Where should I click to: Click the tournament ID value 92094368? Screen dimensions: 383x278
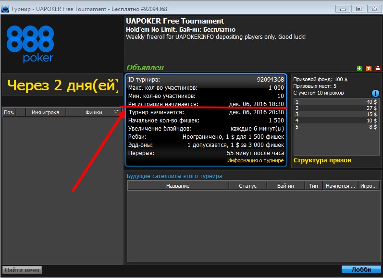[271, 80]
